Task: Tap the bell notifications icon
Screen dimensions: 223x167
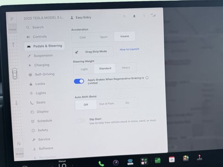Action: coord(134,16)
